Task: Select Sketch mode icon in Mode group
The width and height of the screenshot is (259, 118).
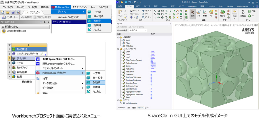Action: [x=186, y=11]
